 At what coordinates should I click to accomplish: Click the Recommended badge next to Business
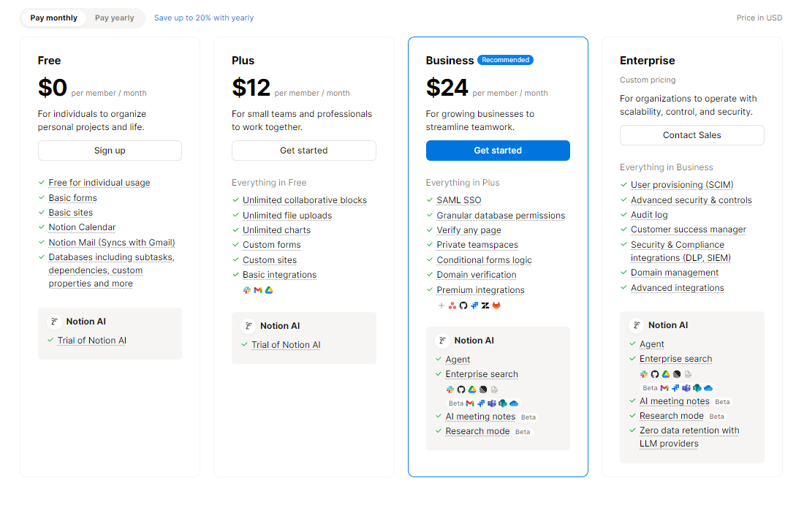tap(505, 60)
